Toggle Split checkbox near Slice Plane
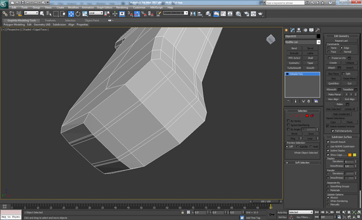The image size is (362, 220). click(x=343, y=74)
